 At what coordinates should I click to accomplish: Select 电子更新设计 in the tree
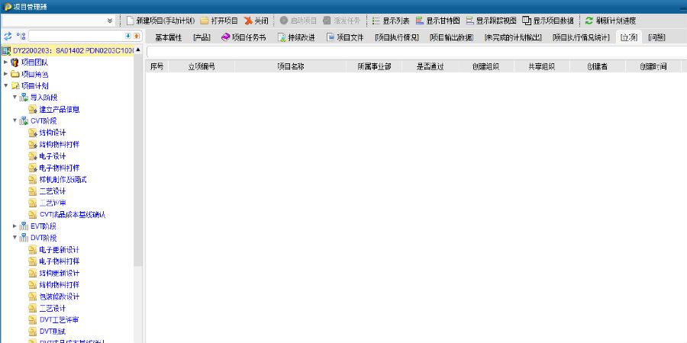[x=59, y=250]
